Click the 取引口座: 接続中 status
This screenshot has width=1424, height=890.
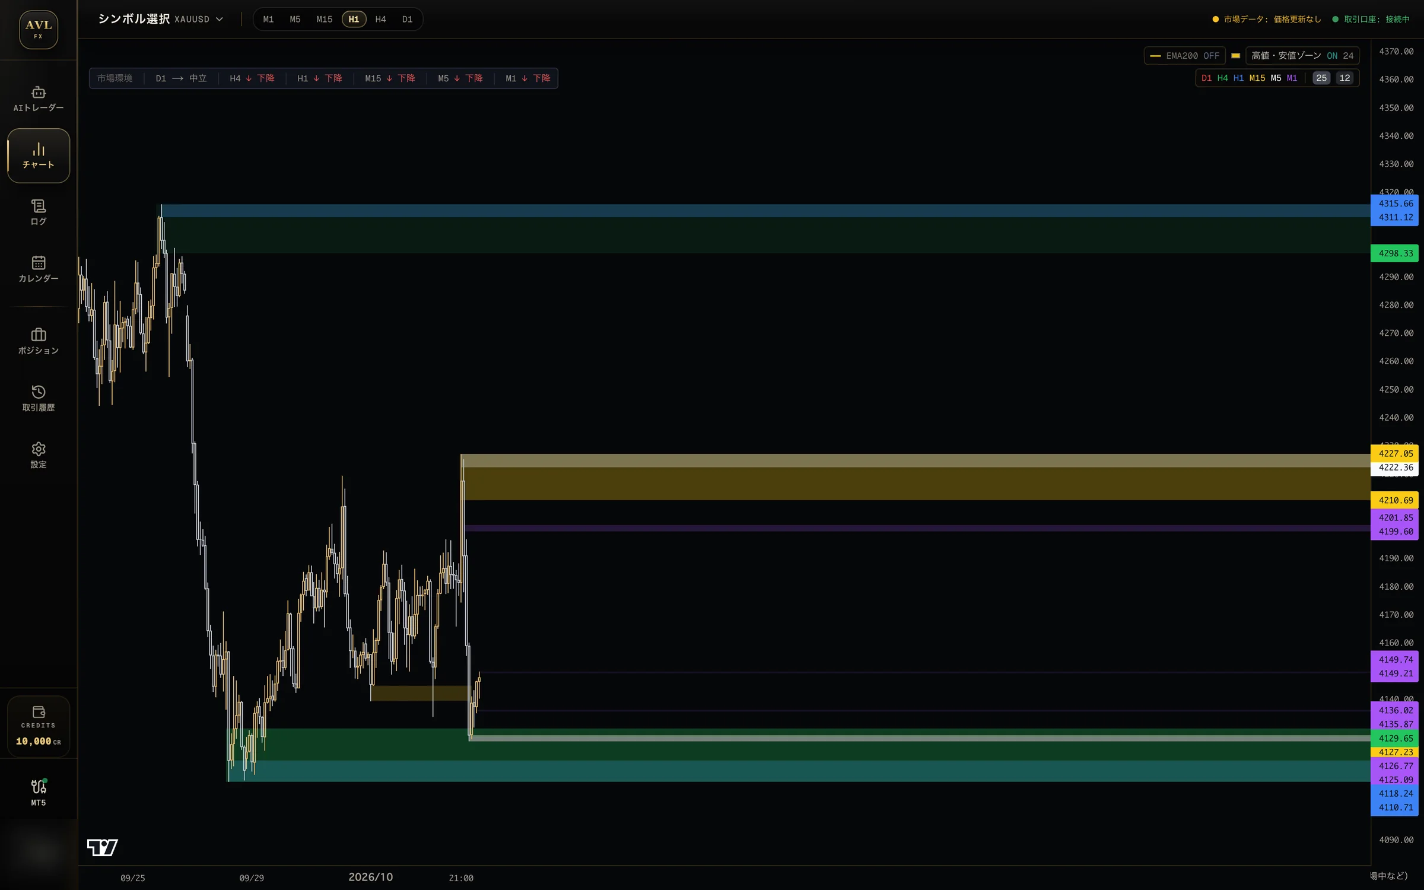1371,19
